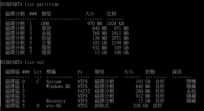The image size is (204, 111).
Task: Select partition 3 系統 type entry
Action: pyautogui.click(x=46, y=33)
